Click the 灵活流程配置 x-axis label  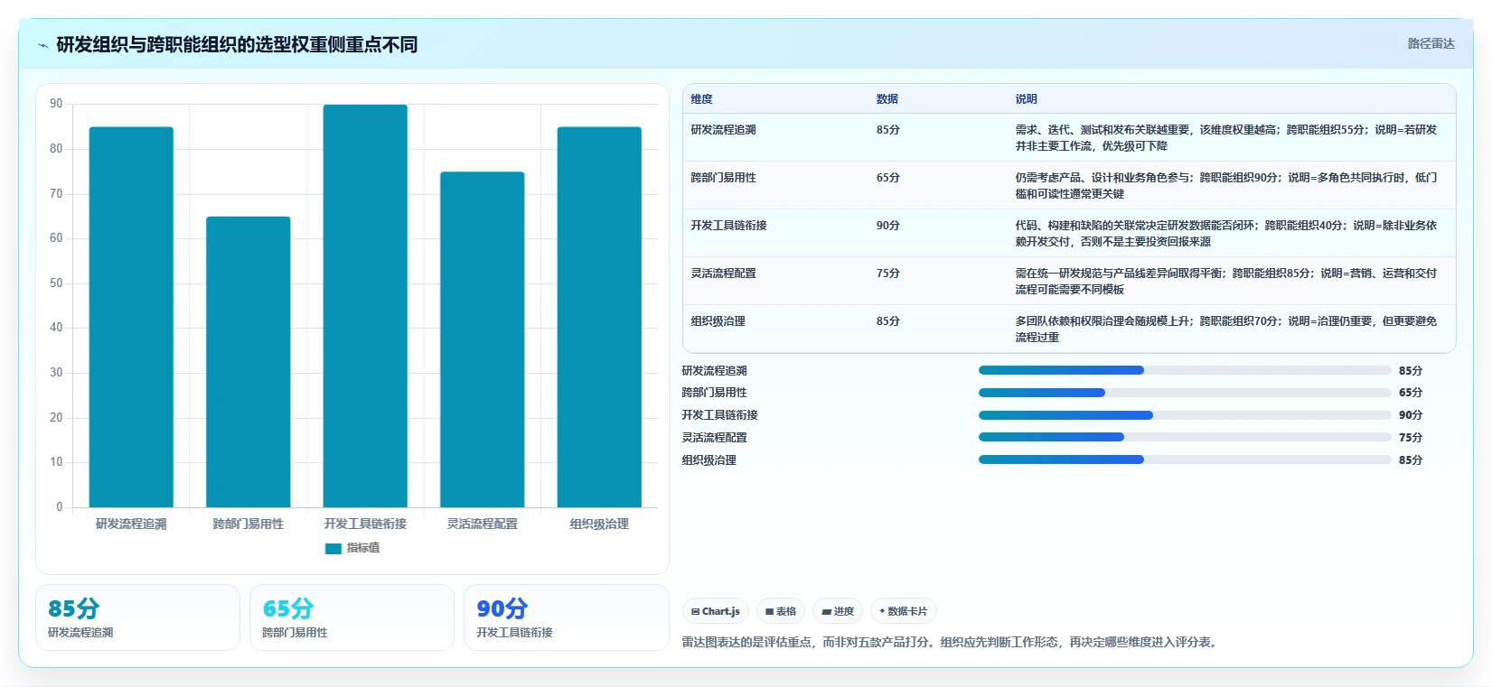tap(483, 524)
